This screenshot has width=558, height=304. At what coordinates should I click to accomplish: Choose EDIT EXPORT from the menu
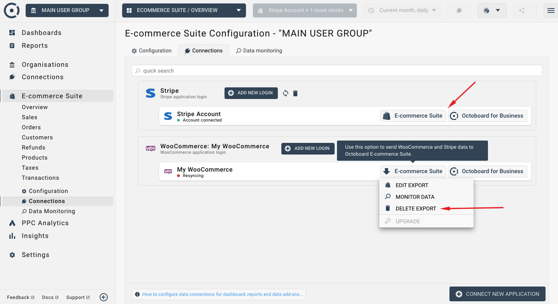[x=426, y=185]
